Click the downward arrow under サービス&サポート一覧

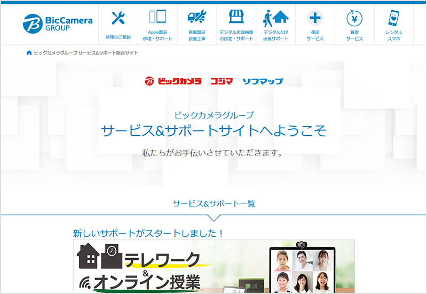coord(214,218)
